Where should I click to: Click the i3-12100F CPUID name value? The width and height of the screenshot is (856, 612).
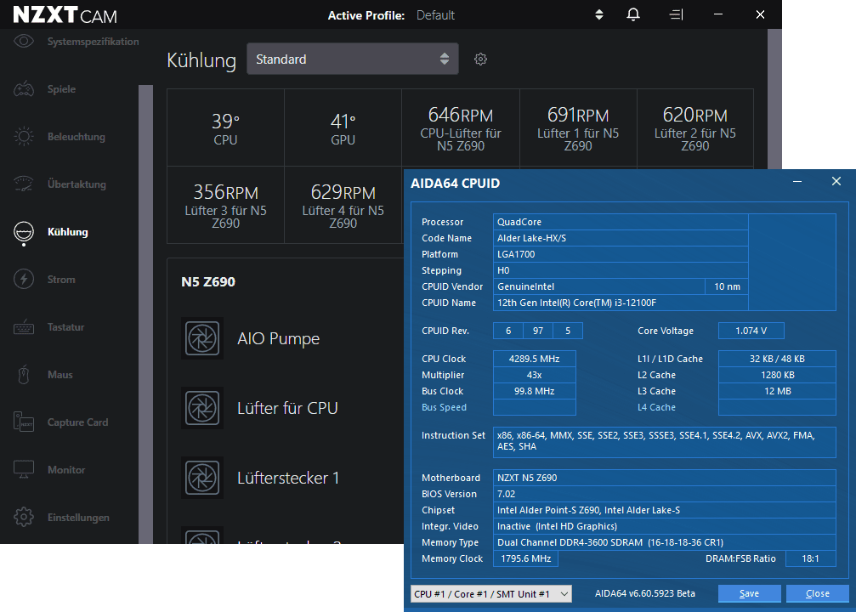[621, 303]
